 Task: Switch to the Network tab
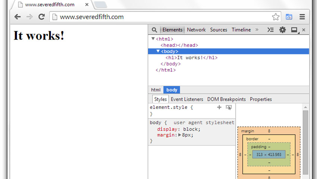tap(196, 30)
